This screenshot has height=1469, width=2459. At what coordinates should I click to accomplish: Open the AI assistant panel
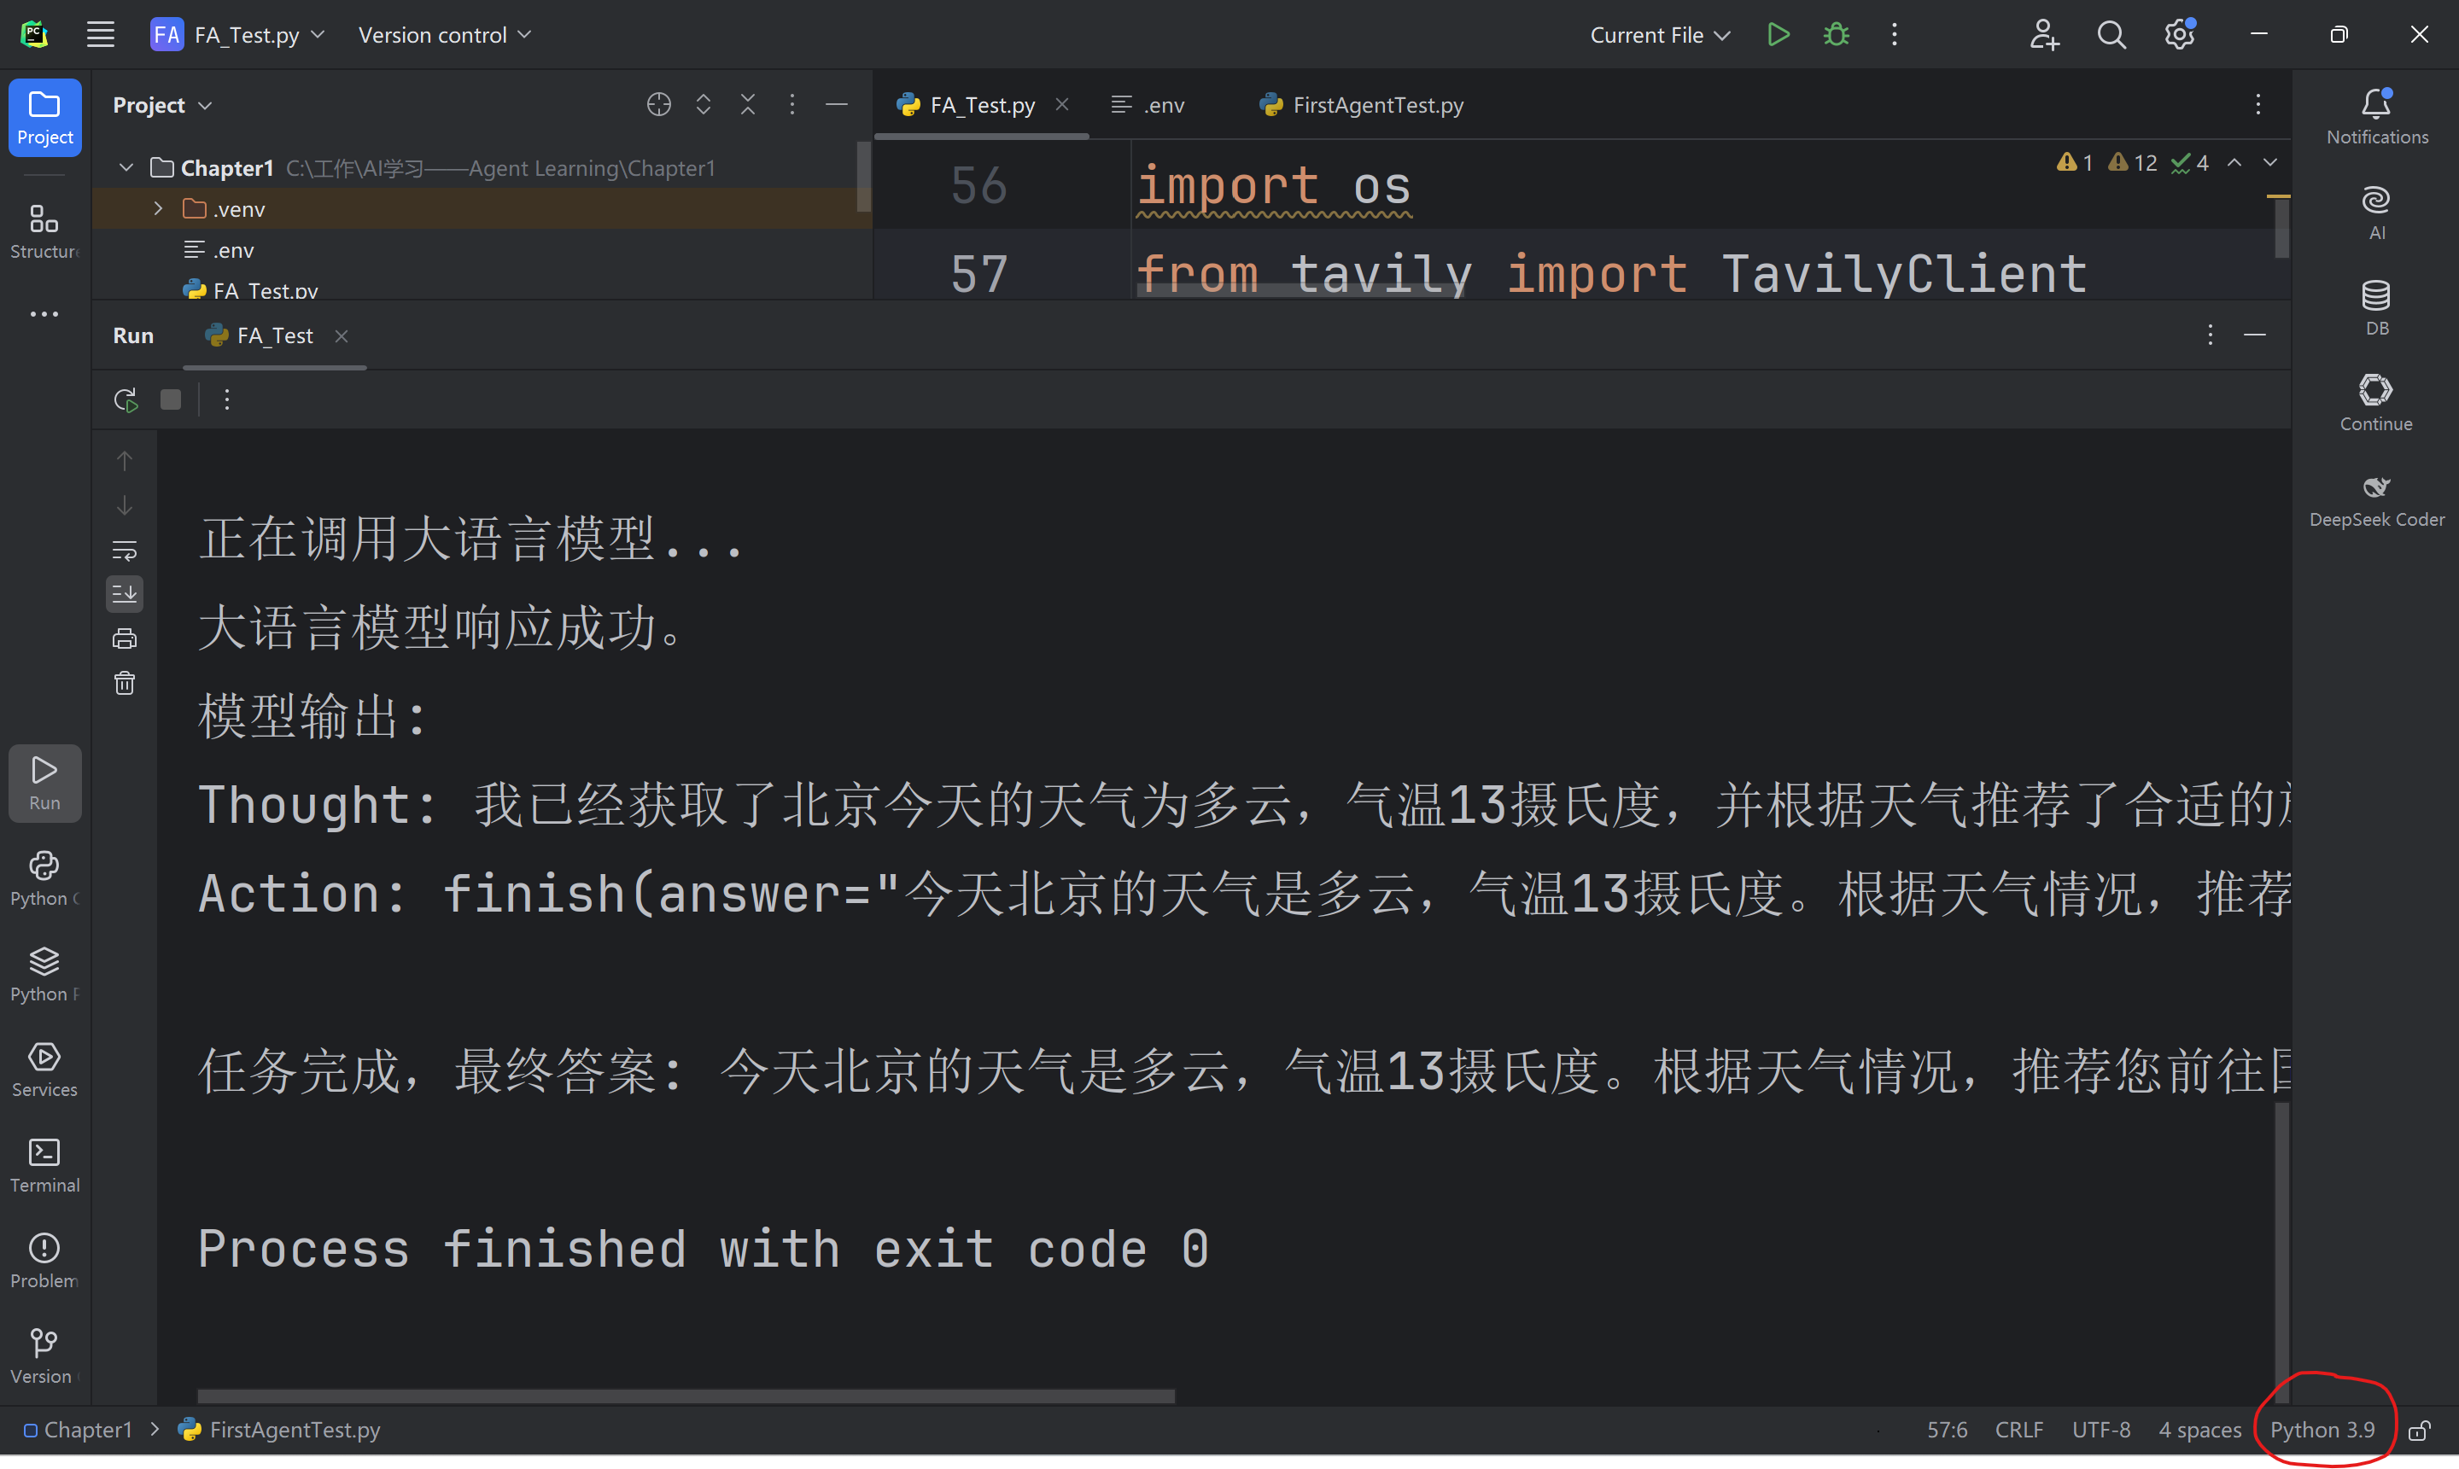point(2376,212)
